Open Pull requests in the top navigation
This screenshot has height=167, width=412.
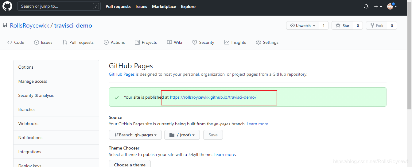click(118, 6)
